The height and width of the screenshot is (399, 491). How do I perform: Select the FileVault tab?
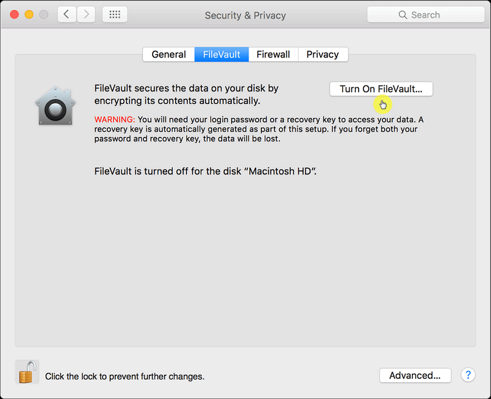pos(221,54)
